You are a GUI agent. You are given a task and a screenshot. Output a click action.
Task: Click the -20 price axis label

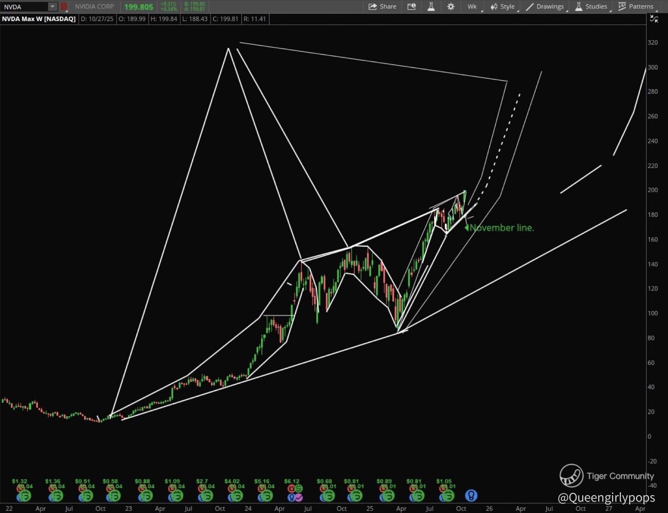point(652,461)
